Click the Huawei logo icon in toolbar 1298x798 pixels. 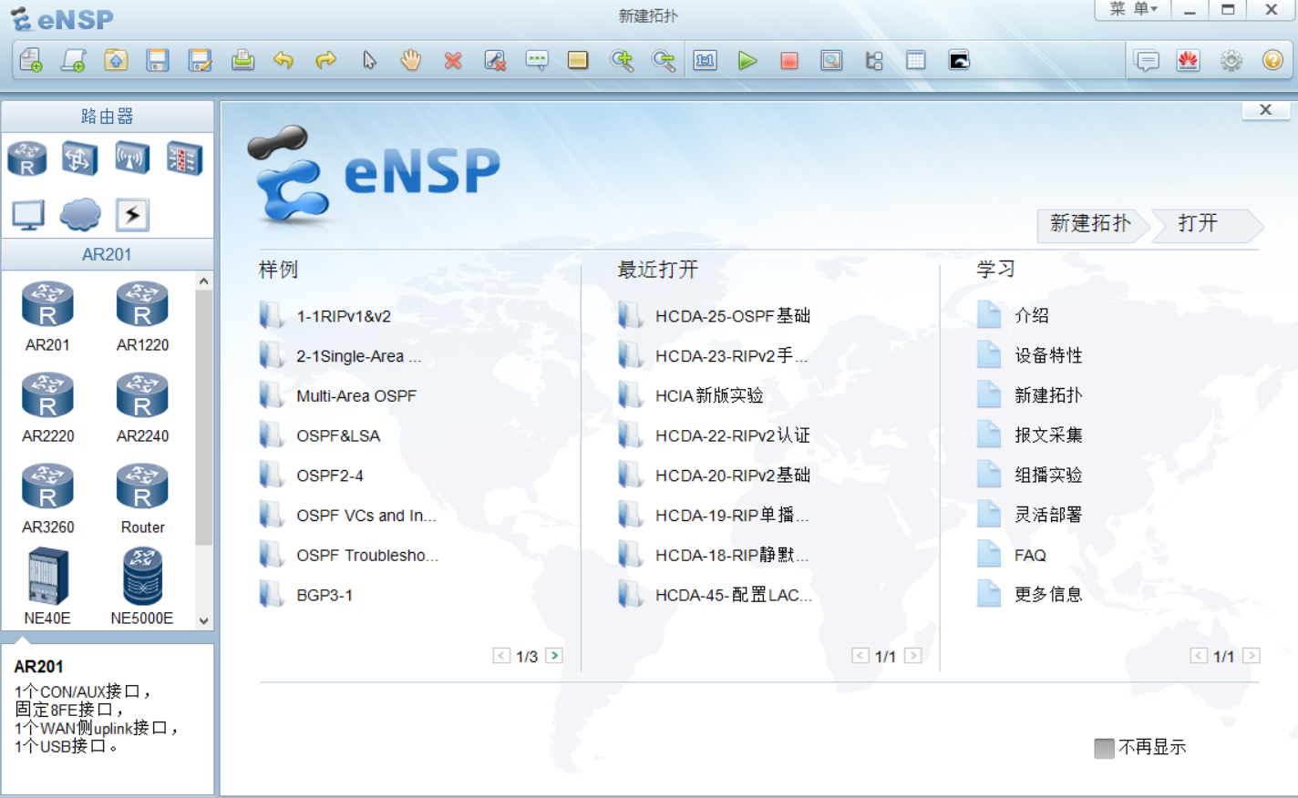tap(1188, 60)
